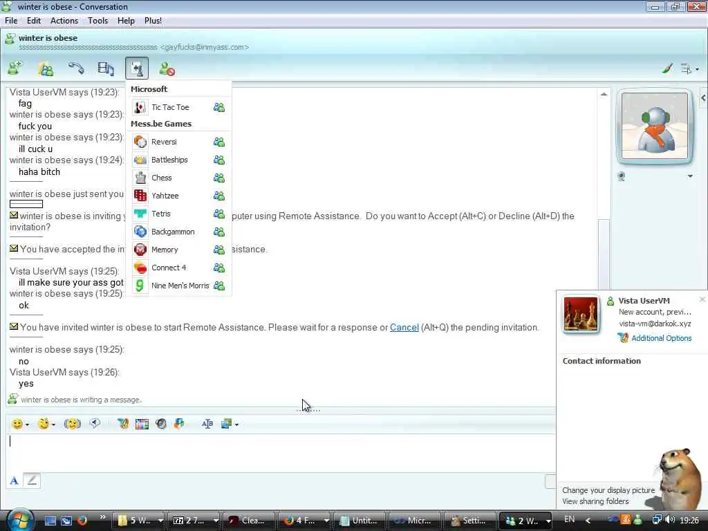Viewport: 708px width, 531px height.
Task: Open the Help menu
Action: tap(126, 21)
